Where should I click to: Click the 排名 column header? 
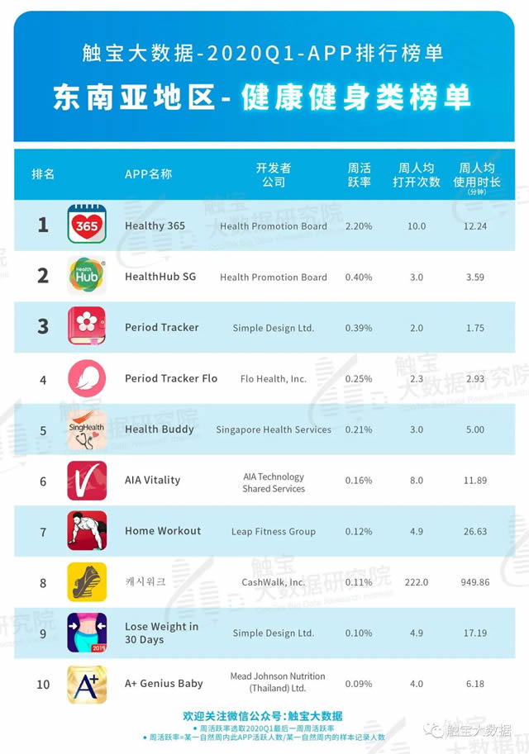click(43, 174)
